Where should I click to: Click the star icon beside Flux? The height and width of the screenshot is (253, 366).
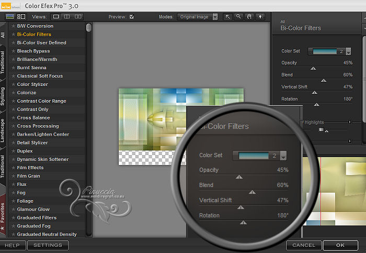point(13,184)
